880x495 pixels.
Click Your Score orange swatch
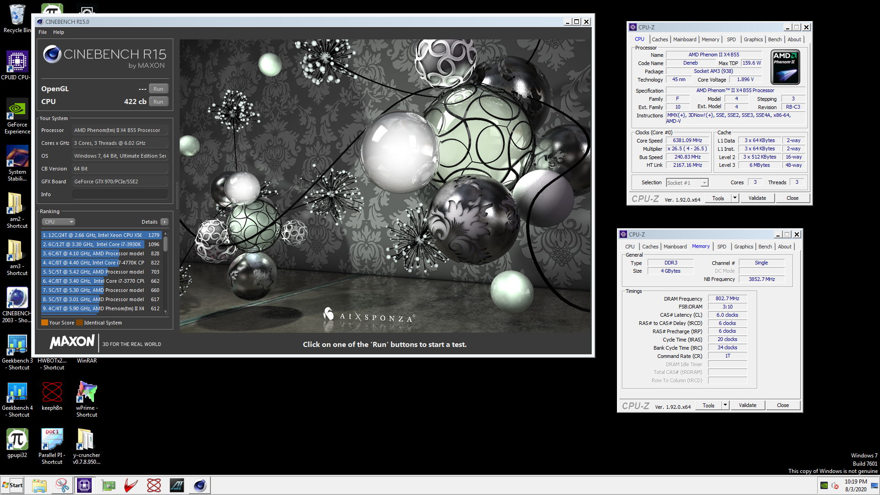click(x=44, y=323)
